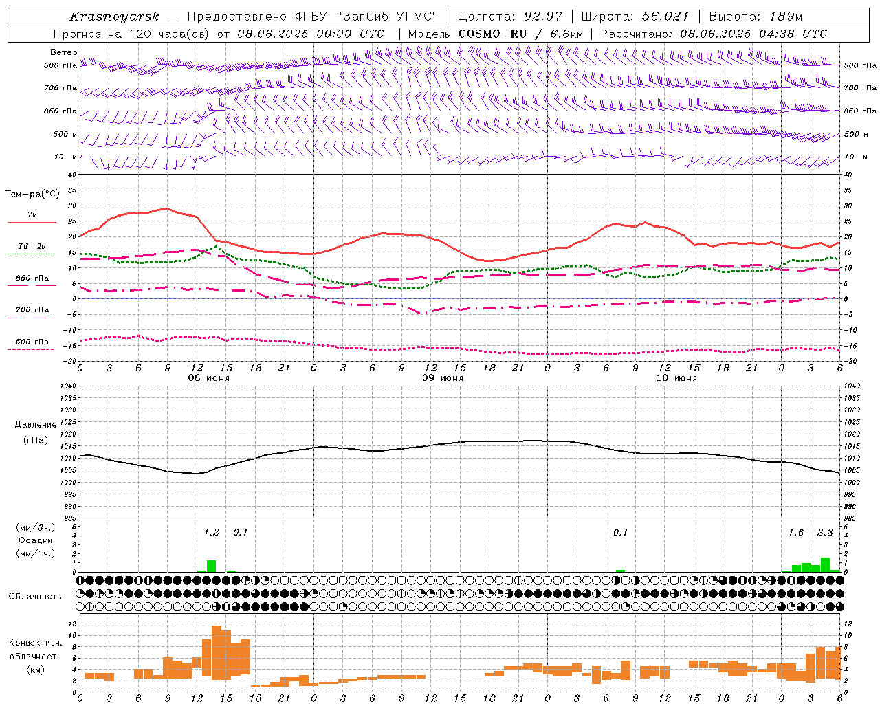Click the 500 м wind level label on left
Image resolution: width=880 pixels, height=704 pixels.
[65, 134]
